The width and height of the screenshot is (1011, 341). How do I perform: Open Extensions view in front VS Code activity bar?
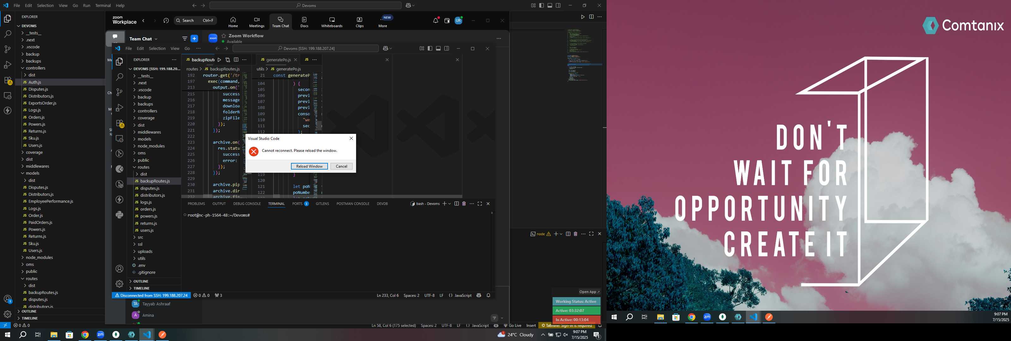tap(120, 123)
